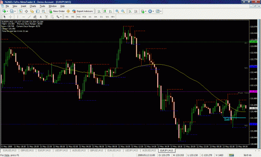The height and width of the screenshot is (157, 261).
Task: Open the Help menu
Action: (x=62, y=6)
